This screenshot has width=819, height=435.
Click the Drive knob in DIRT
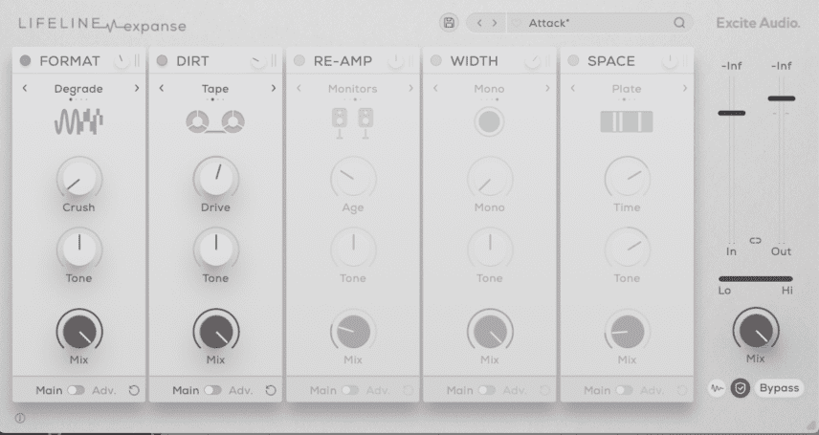(x=215, y=179)
